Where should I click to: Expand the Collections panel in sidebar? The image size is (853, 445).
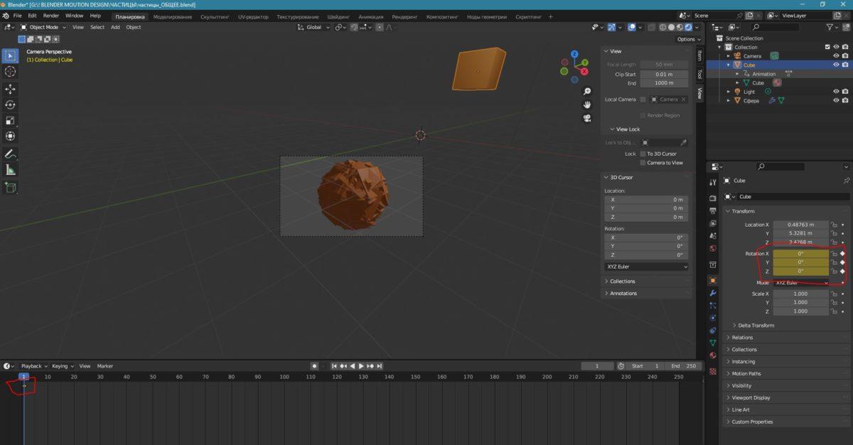pyautogui.click(x=622, y=282)
